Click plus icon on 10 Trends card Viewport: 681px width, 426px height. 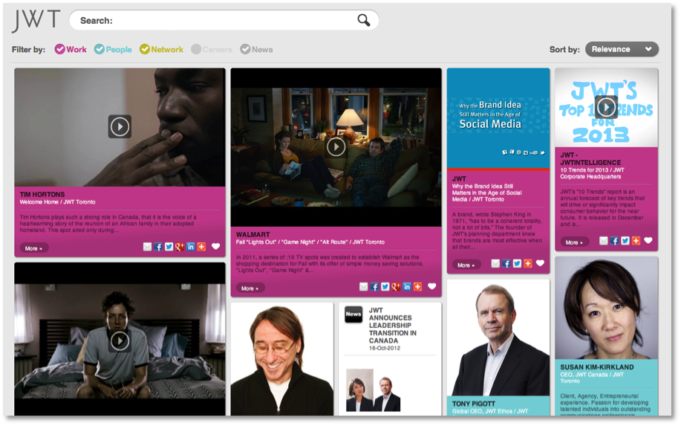[x=636, y=241]
